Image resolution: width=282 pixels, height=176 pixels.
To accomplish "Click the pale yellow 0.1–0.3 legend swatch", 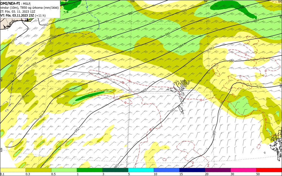I will [x=13, y=170].
